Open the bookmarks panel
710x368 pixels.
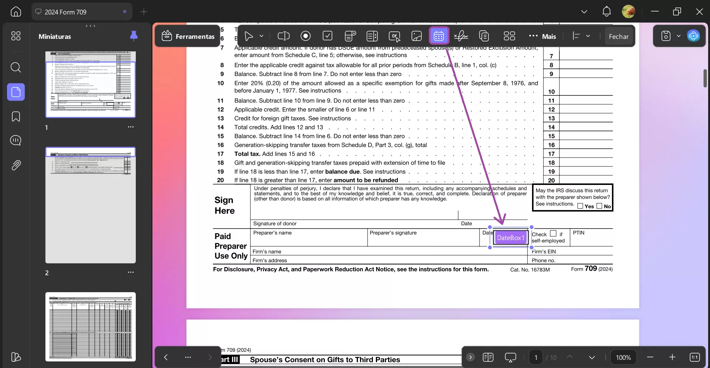pos(16,117)
